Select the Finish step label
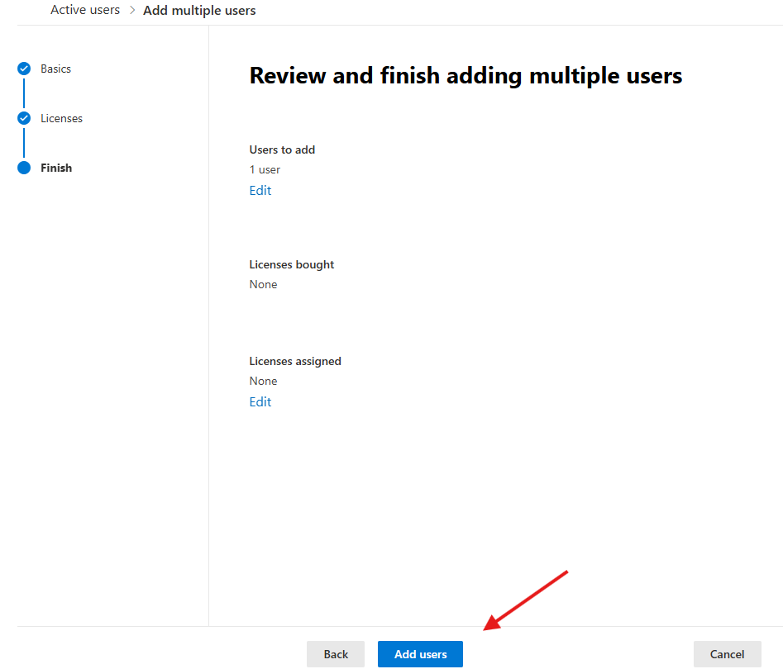This screenshot has width=783, height=669. pos(56,168)
